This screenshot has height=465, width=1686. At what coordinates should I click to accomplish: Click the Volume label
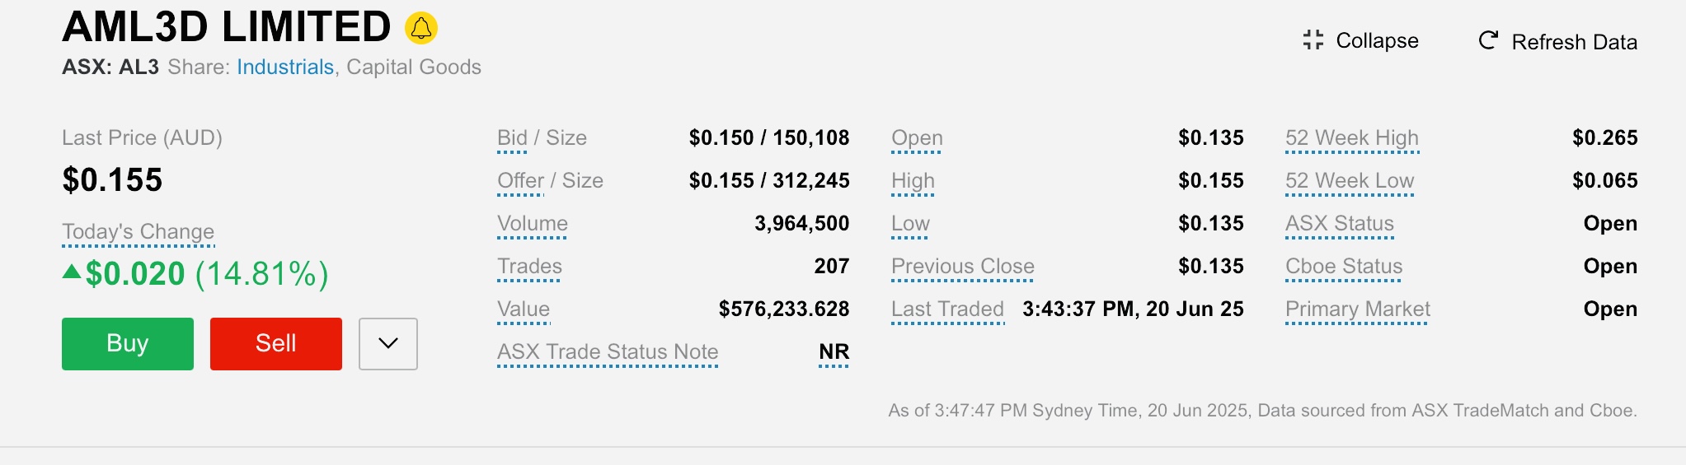[533, 224]
